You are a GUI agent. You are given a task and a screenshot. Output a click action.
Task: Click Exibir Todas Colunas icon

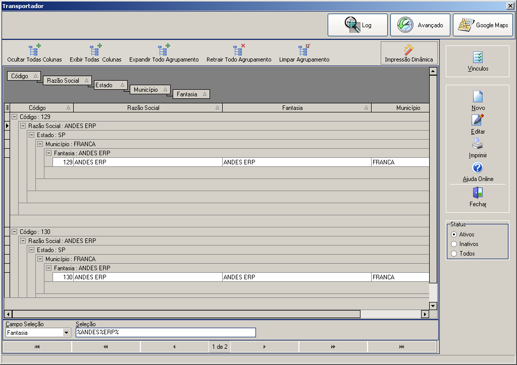(95, 50)
